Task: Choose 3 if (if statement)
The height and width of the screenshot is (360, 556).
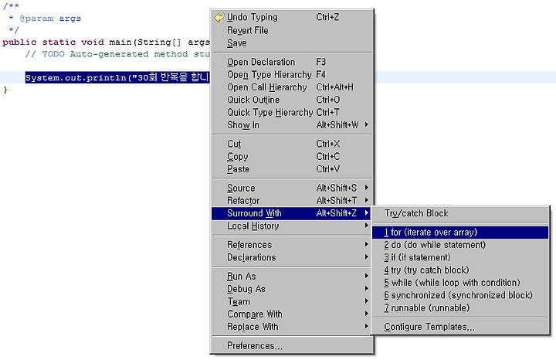Action: (x=460, y=257)
